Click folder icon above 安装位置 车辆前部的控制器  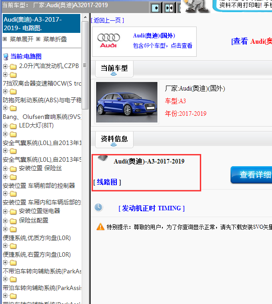[13, 177]
